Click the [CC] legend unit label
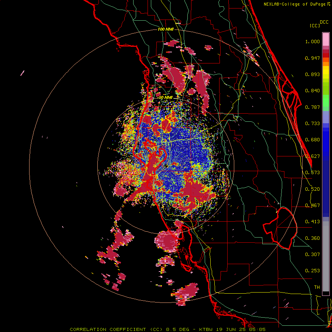Image resolution: width=332 pixels, height=332 pixels. [315, 25]
